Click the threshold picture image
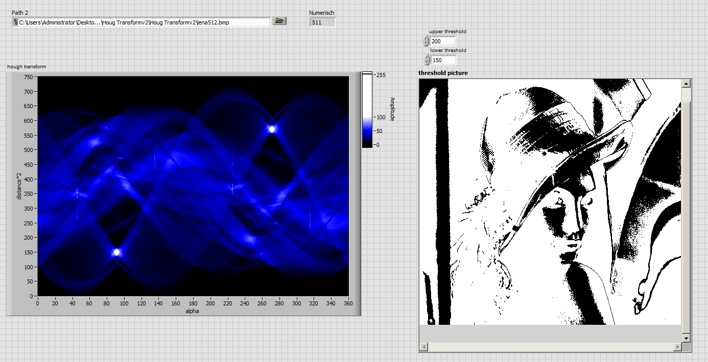 pyautogui.click(x=550, y=202)
